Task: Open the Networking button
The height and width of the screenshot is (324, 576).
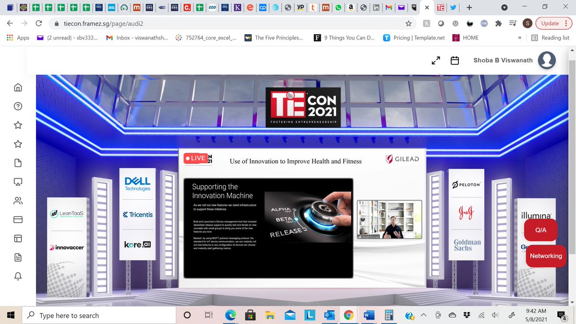Action: [546, 256]
